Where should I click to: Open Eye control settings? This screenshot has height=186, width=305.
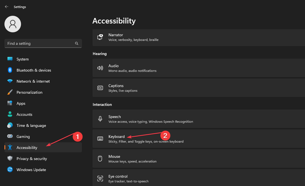tap(199, 178)
